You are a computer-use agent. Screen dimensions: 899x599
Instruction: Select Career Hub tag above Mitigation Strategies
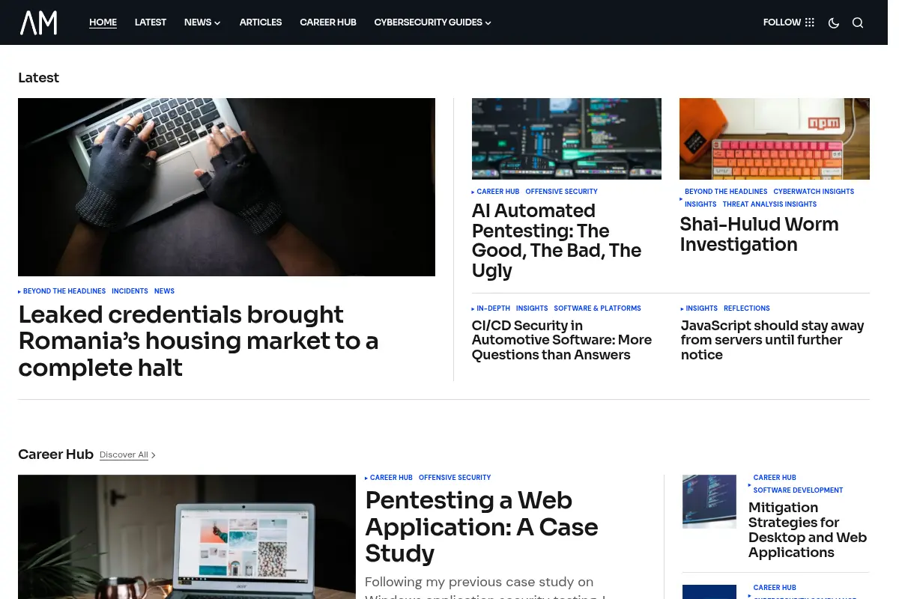775,478
